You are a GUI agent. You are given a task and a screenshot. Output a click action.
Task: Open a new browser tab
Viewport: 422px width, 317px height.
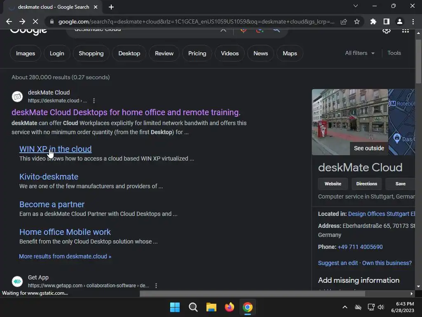tap(111, 7)
